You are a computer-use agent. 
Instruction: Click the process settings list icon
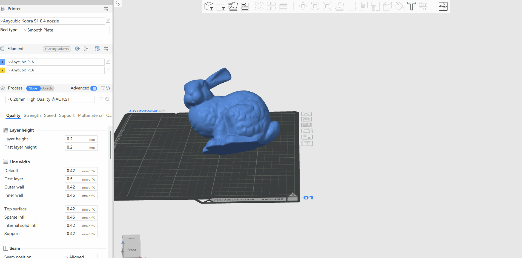pos(103,88)
